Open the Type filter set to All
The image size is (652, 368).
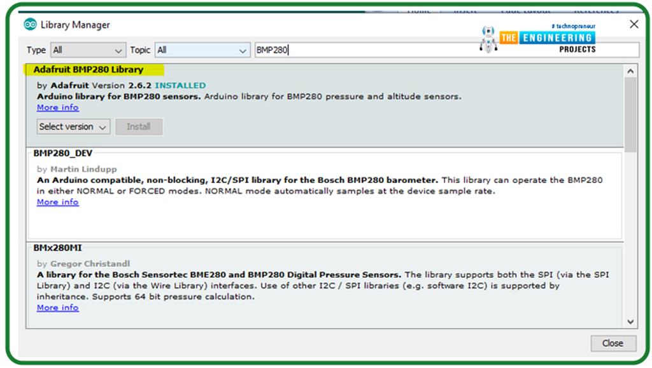pos(87,50)
